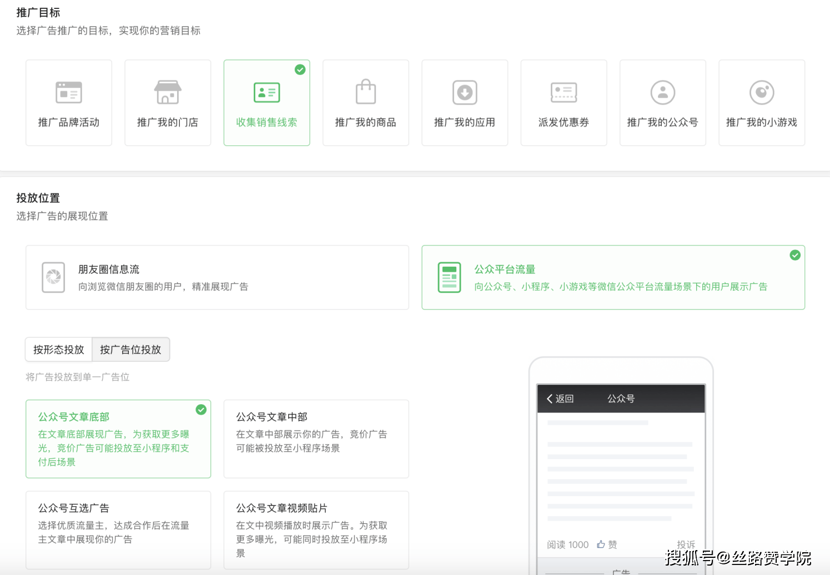This screenshot has height=575, width=830.
Task: Click the 推广我的公众号 label
Action: [x=663, y=123]
